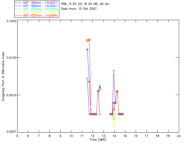Click the AOT 1020nm legend entry
Viewport: 184px width, 147px height.
(x=37, y=15)
